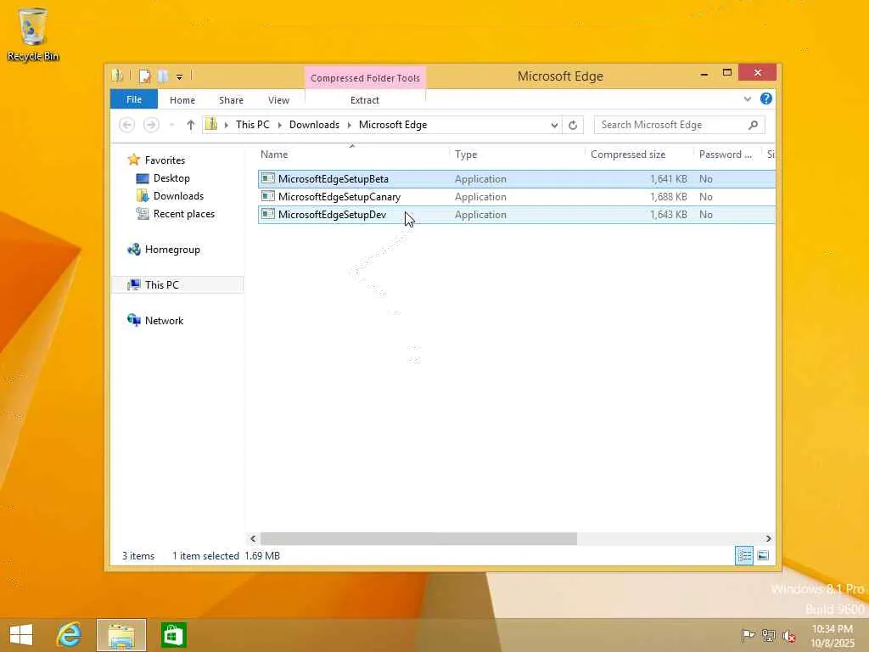The image size is (869, 652).
Task: Open the Extract tab
Action: (x=365, y=100)
